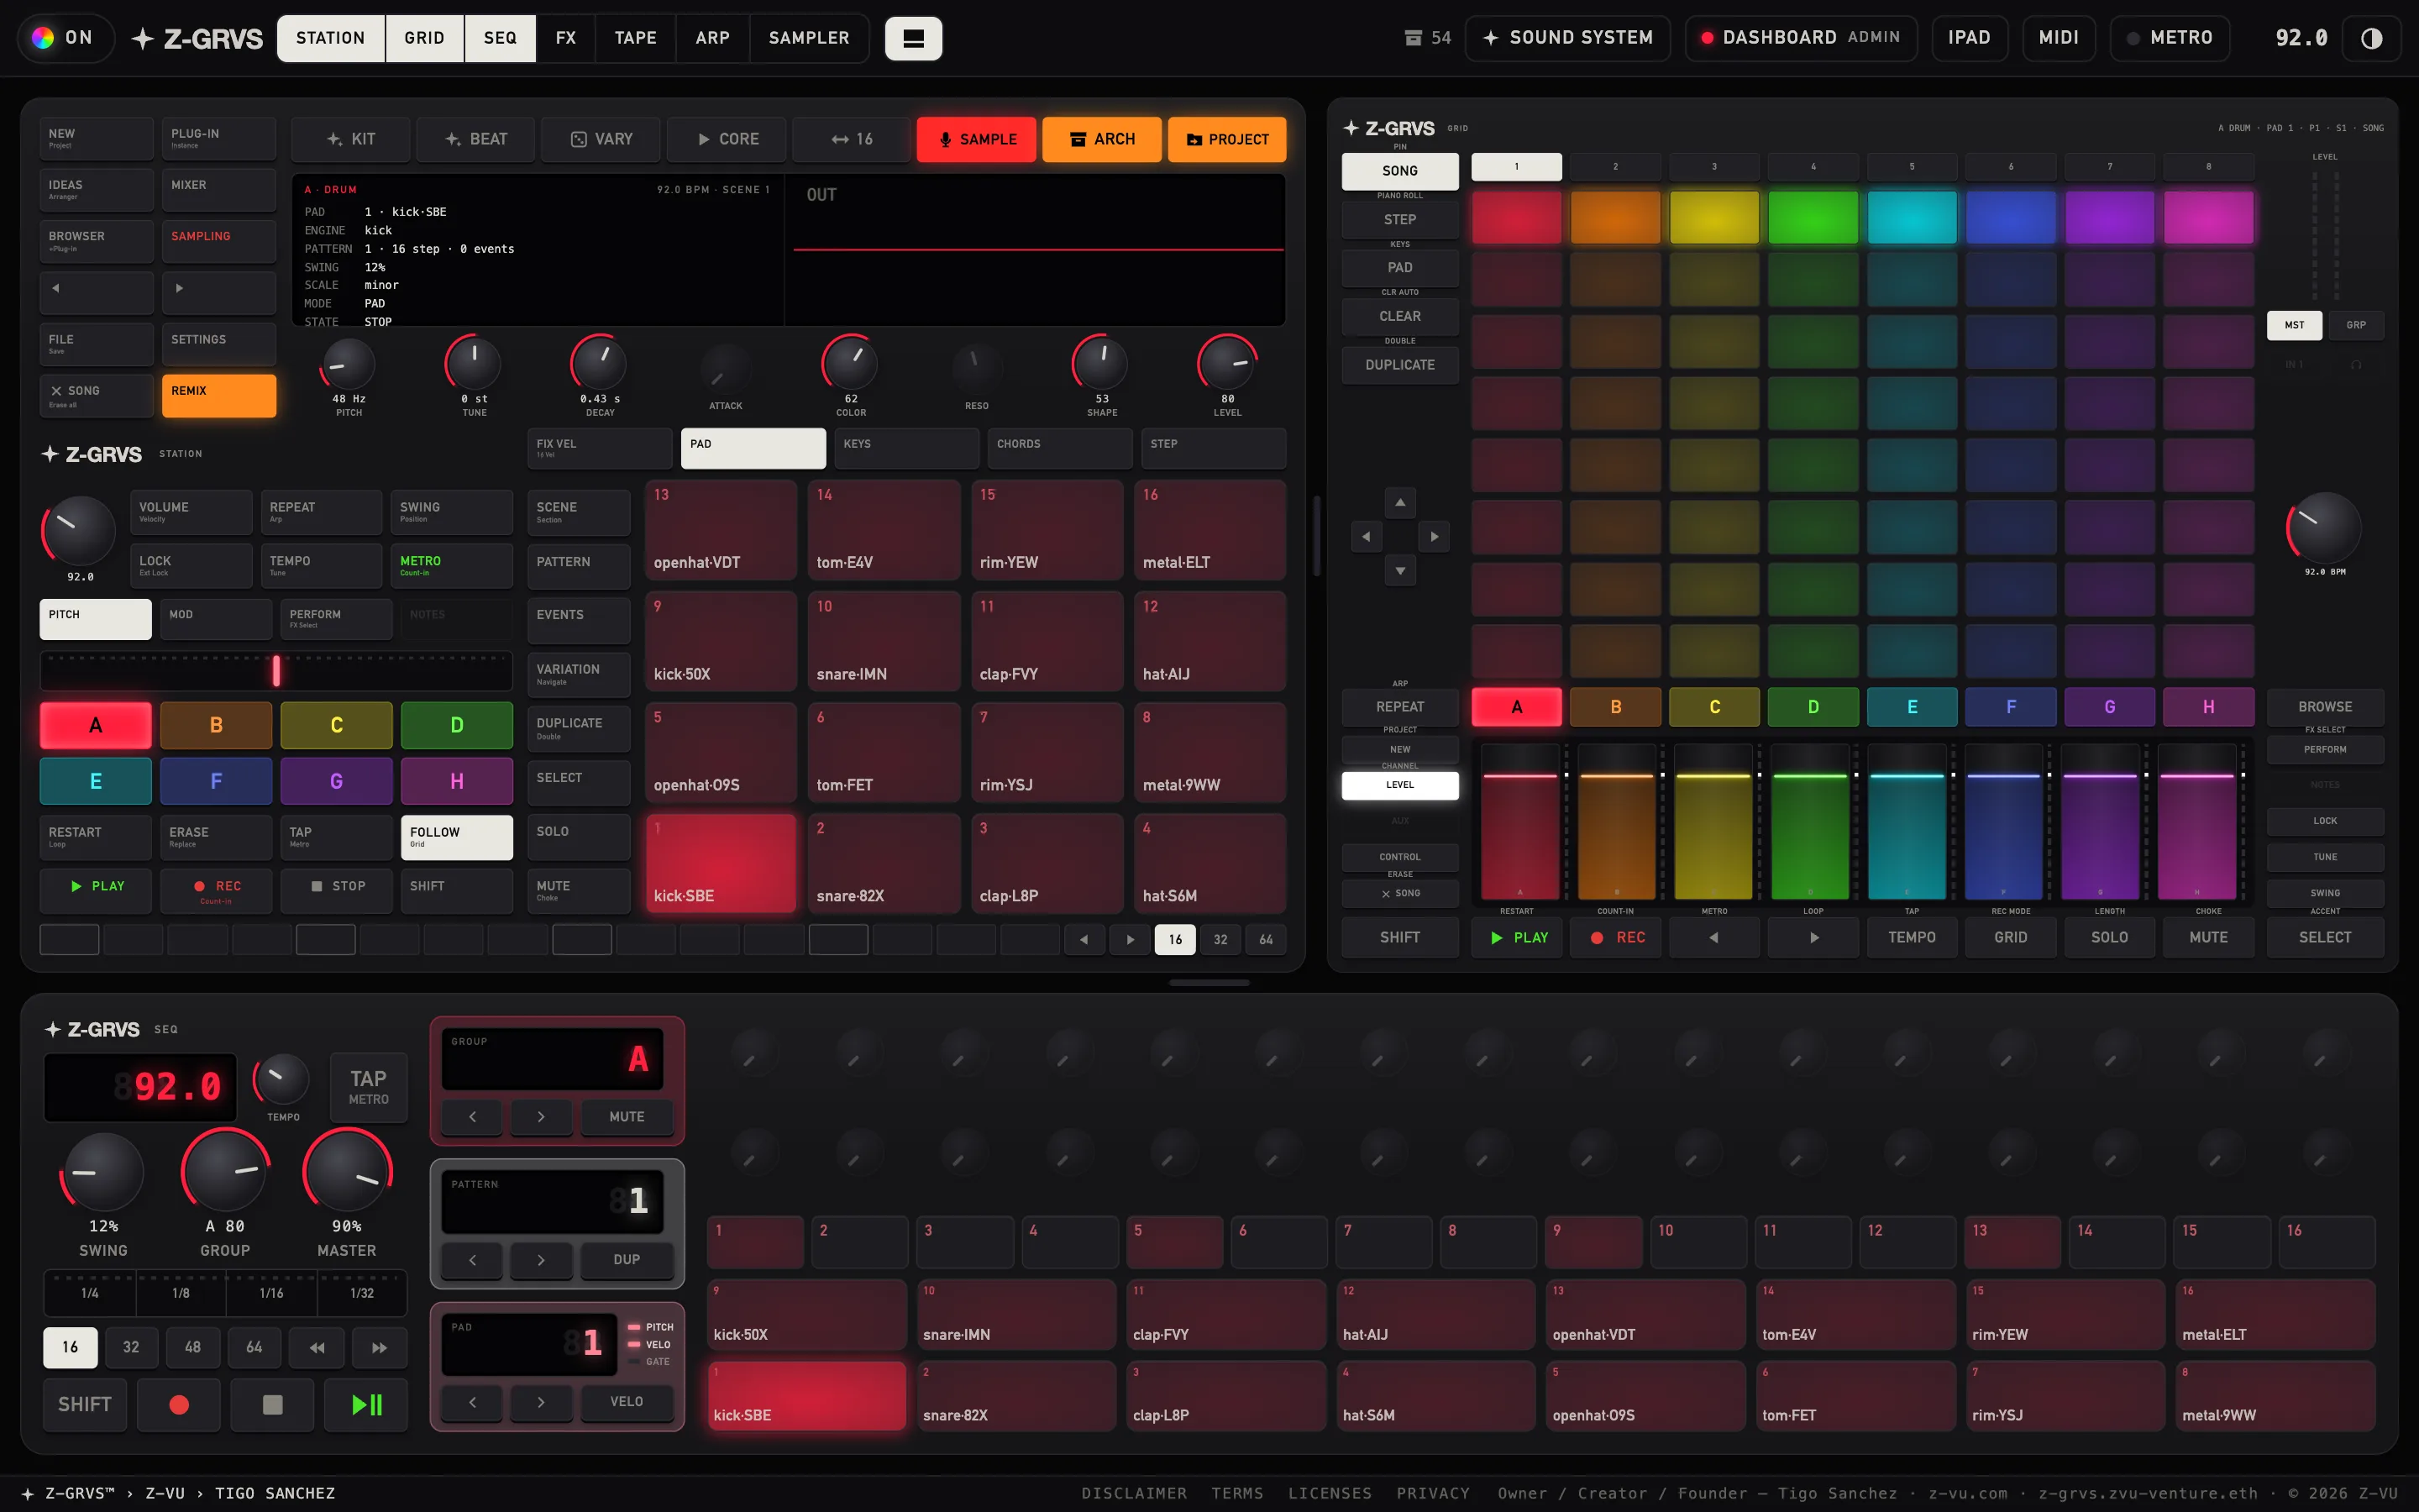Toggle MUTE Choke in Station

coord(579,890)
